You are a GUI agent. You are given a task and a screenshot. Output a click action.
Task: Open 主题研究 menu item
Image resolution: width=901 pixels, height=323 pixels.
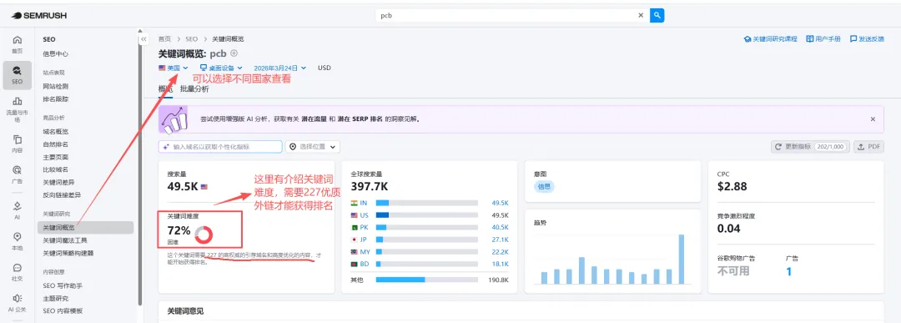click(56, 298)
